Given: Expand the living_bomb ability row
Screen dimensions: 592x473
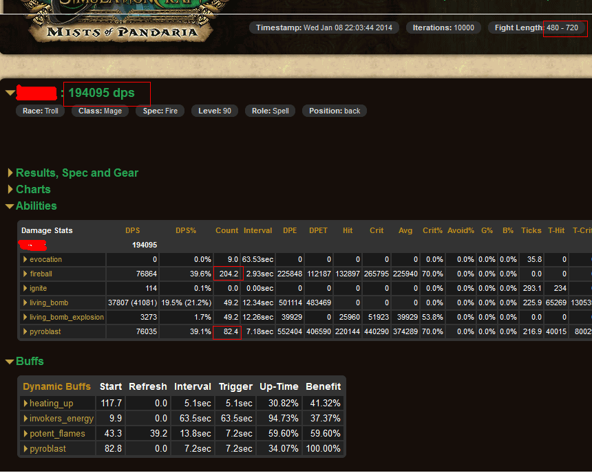Looking at the screenshot, I should point(25,302).
